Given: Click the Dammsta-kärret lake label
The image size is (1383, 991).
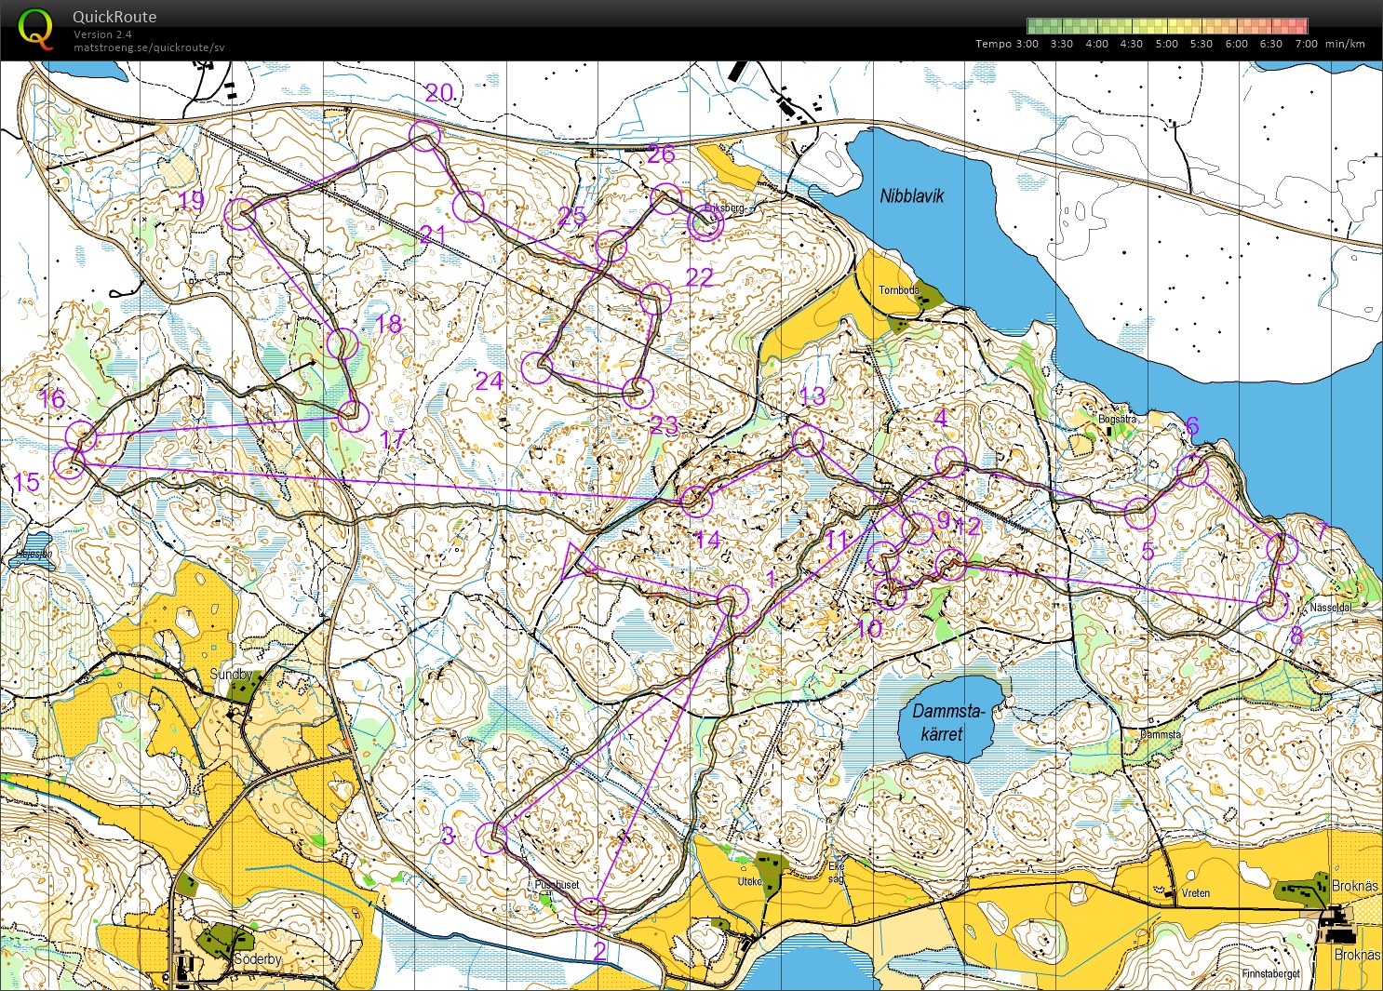Looking at the screenshot, I should 947,722.
